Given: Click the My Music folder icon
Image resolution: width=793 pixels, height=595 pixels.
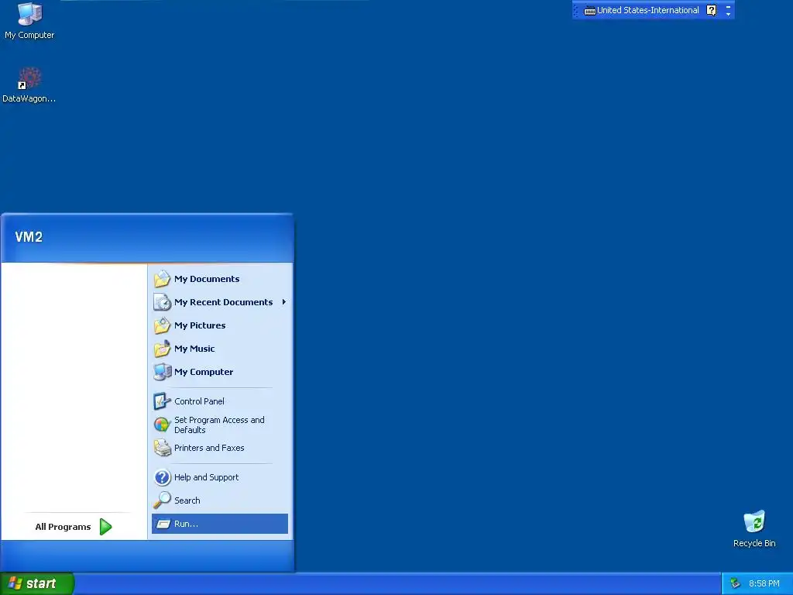Looking at the screenshot, I should (162, 349).
